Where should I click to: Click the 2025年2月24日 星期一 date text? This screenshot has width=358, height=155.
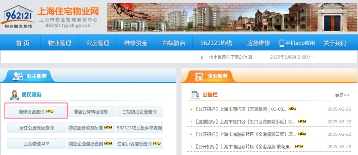(292, 57)
